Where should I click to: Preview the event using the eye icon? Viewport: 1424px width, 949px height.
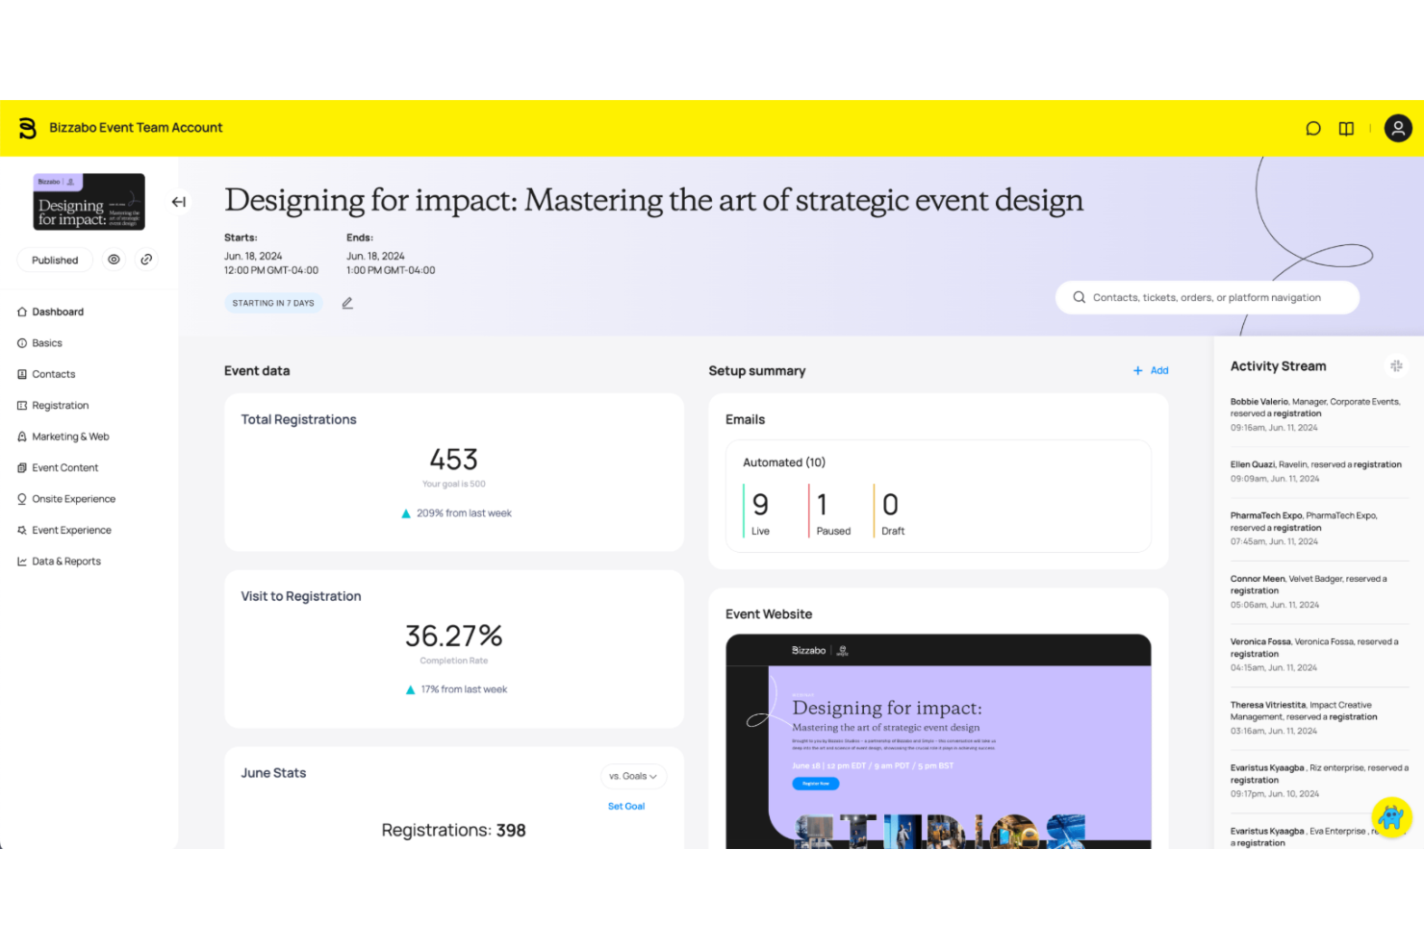pyautogui.click(x=114, y=259)
